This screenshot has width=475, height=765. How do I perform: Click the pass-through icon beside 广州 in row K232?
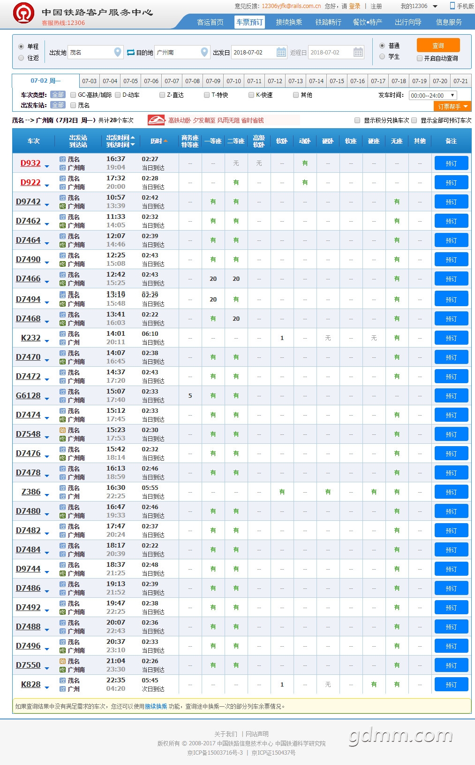62,342
